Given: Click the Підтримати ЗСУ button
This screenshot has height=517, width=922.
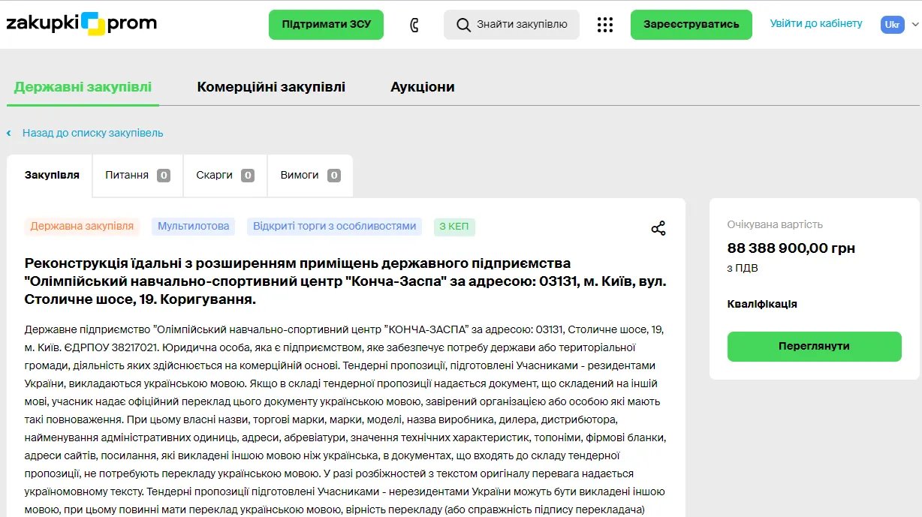Looking at the screenshot, I should click(326, 24).
